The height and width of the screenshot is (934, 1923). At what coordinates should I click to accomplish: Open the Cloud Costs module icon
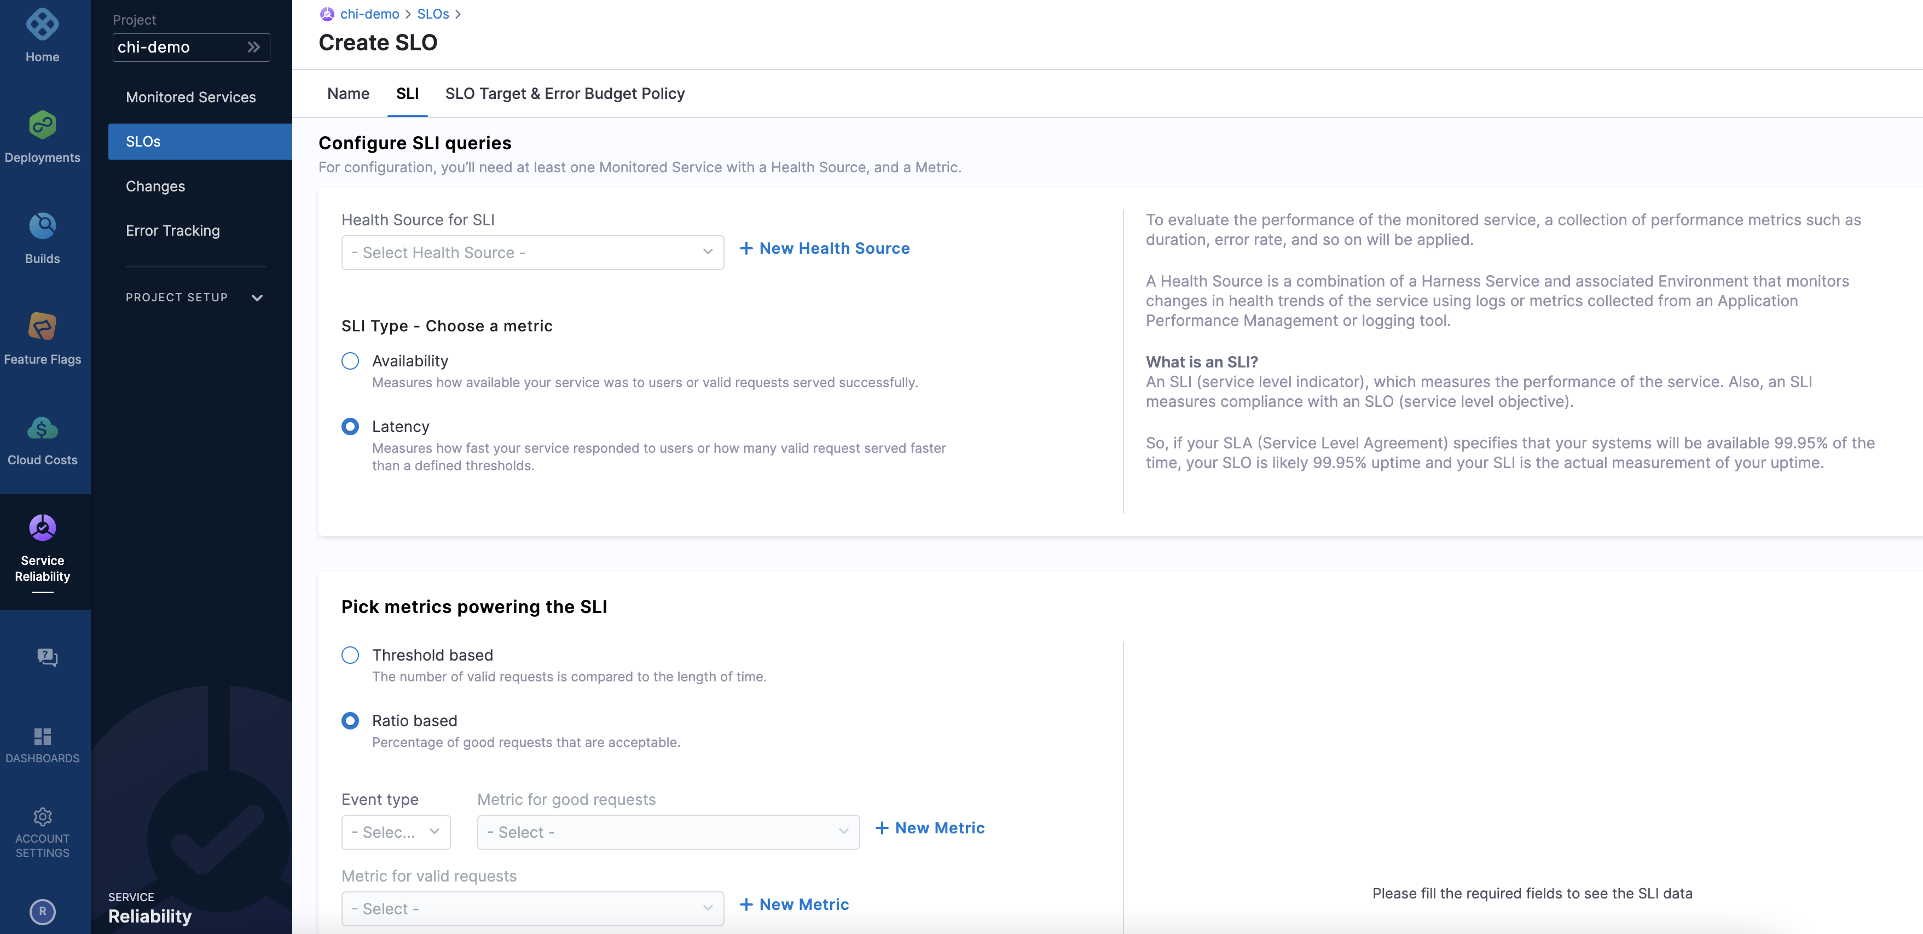pyautogui.click(x=43, y=428)
